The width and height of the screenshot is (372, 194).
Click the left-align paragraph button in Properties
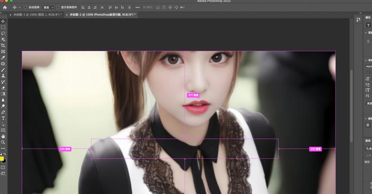[368, 125]
